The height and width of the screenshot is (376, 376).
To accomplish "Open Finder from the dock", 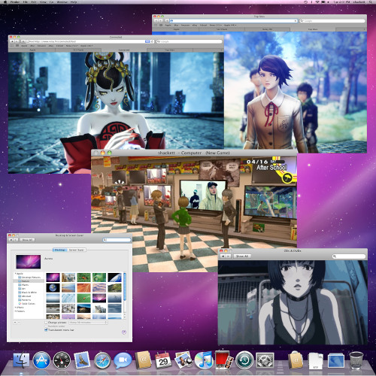I will [21, 360].
